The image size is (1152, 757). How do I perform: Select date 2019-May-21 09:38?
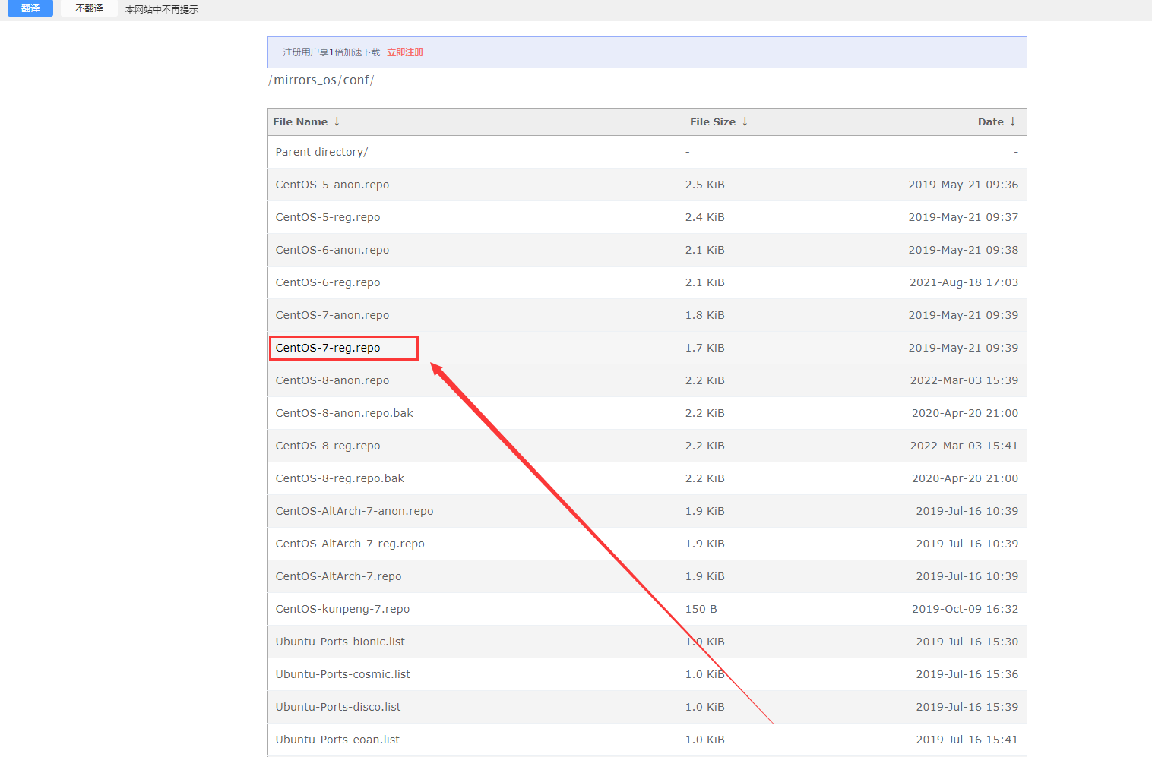(963, 250)
